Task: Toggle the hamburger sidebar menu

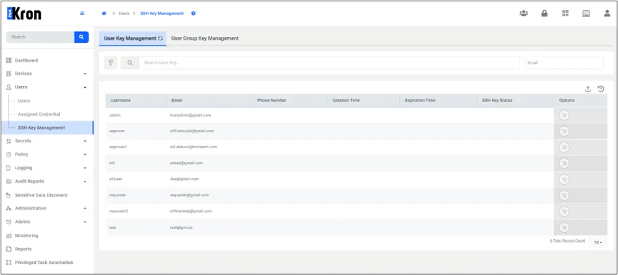Action: coord(82,14)
